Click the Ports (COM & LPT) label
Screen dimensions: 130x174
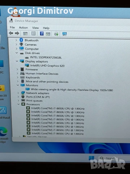pos(38,97)
